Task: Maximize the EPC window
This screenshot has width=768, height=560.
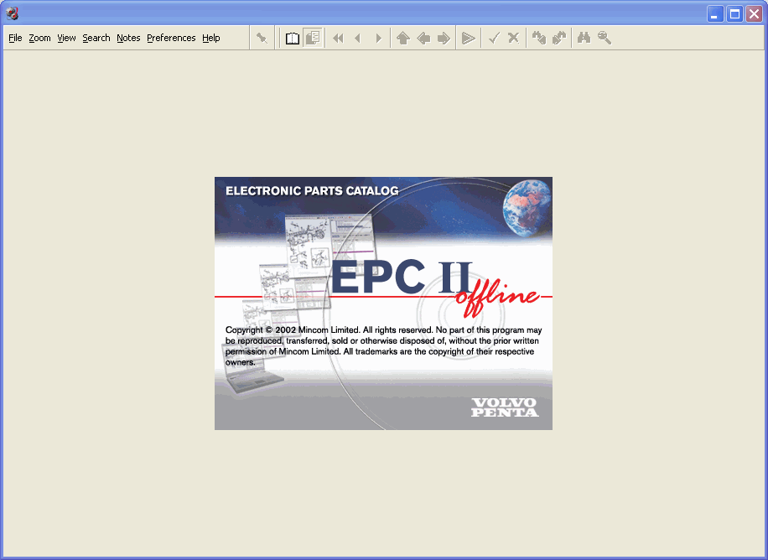Action: tap(734, 14)
